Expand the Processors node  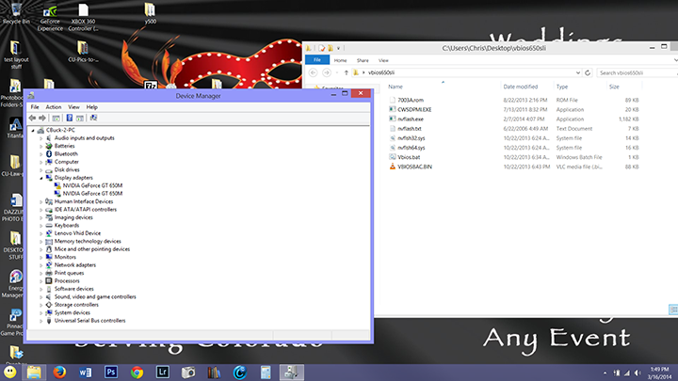41,281
